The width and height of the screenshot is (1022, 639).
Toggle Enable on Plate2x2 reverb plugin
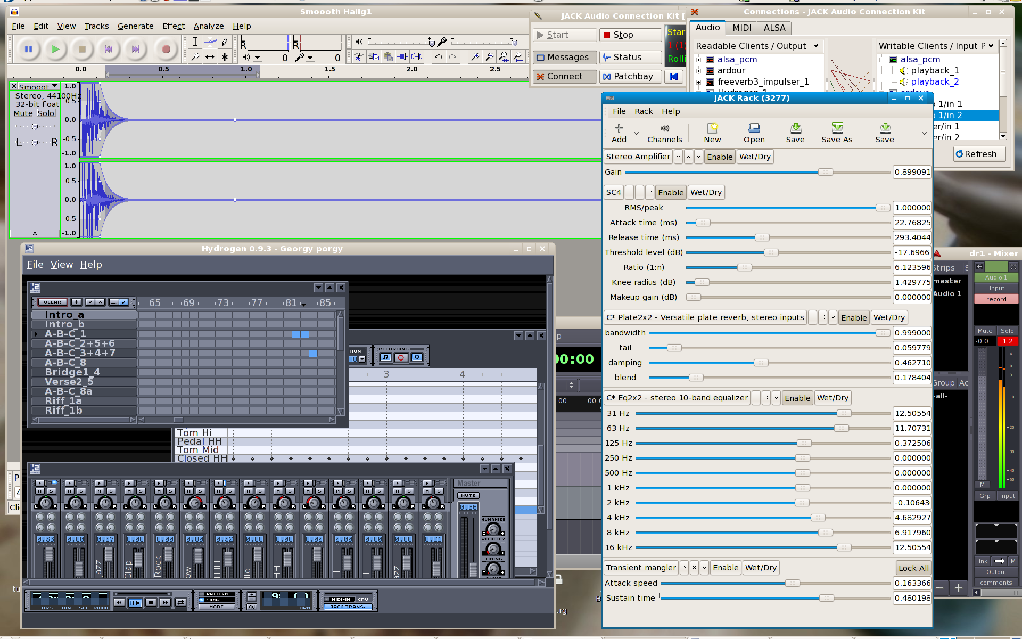(854, 317)
